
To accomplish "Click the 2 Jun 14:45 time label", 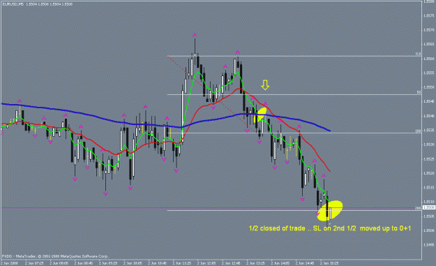I will click(305, 263).
